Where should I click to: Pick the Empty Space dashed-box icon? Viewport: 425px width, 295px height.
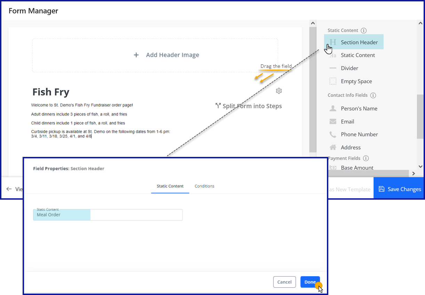(x=333, y=81)
